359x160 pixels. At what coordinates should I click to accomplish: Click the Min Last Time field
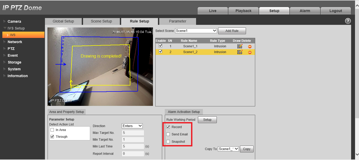133,146
